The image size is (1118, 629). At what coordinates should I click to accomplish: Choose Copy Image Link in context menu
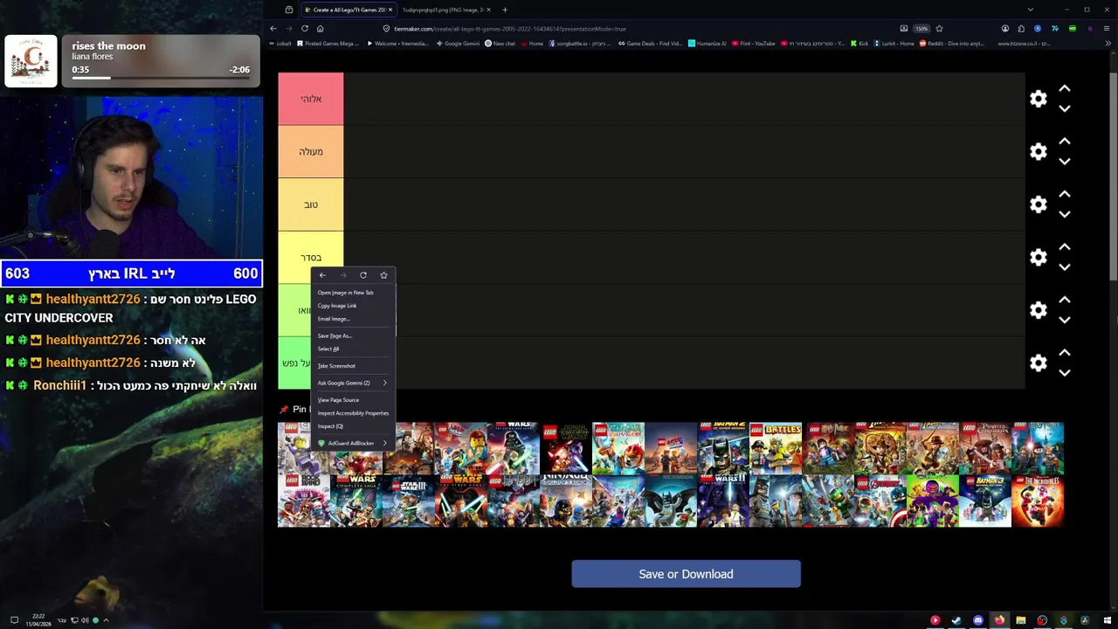pyautogui.click(x=353, y=306)
